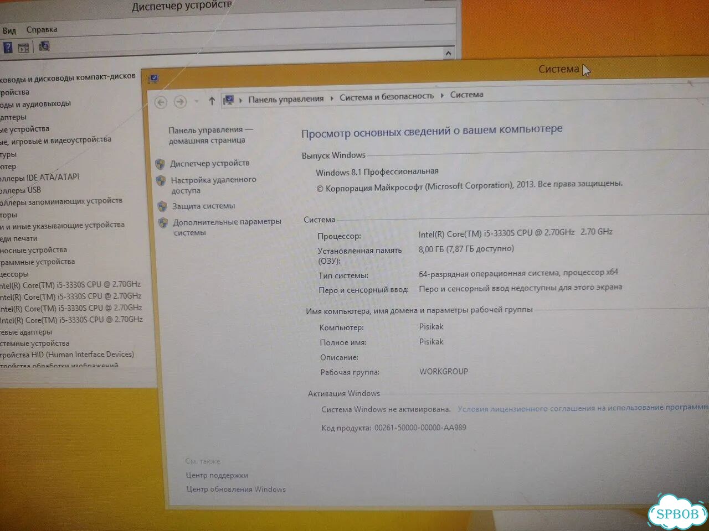Select the first Intel Core i5-3330S processor entry
709x531 pixels.
[70, 285]
